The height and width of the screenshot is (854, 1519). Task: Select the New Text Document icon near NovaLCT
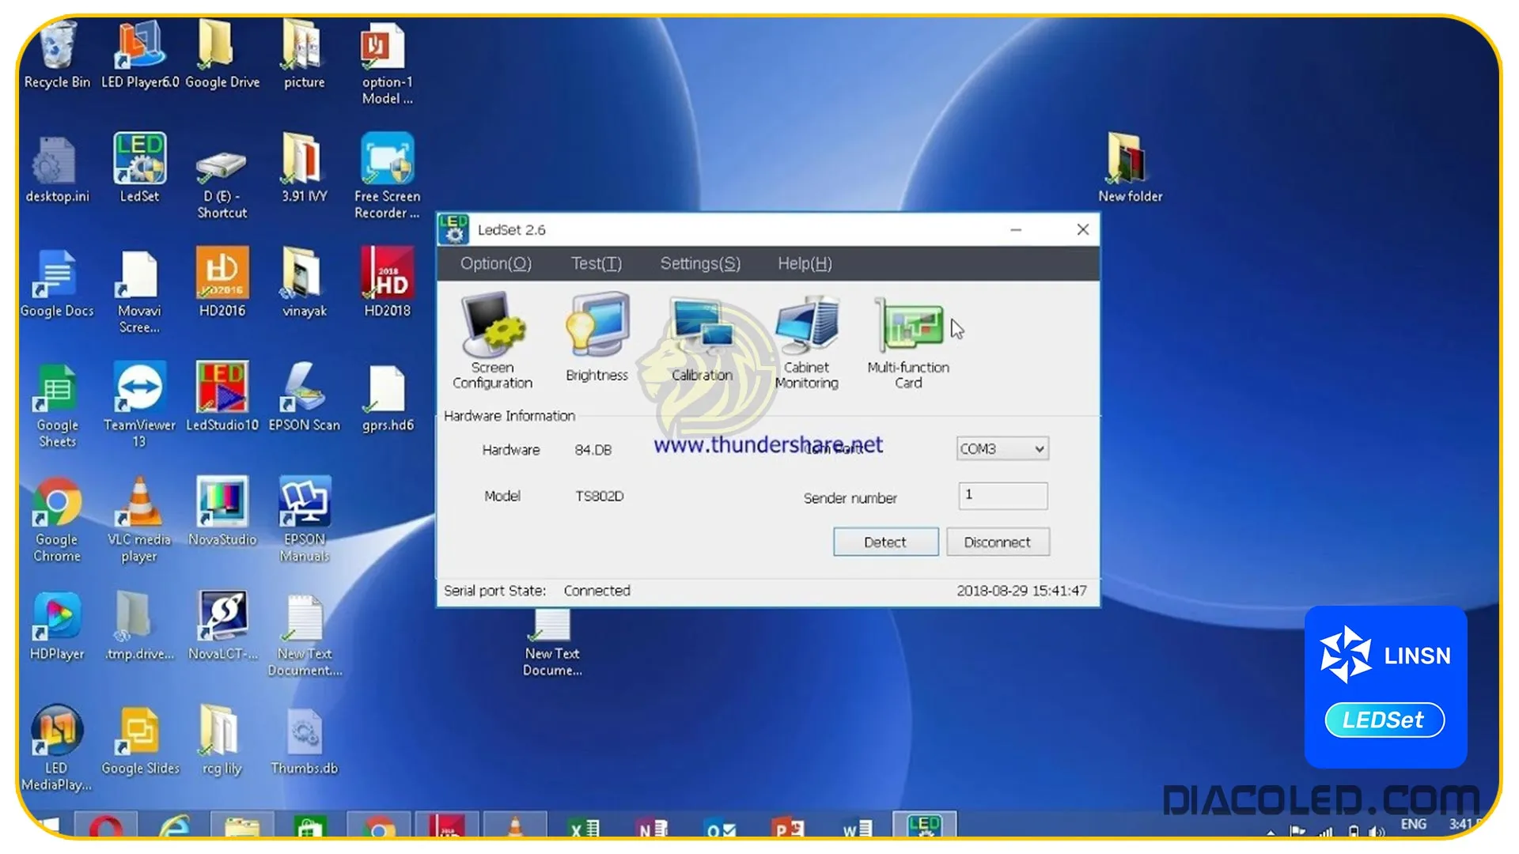[x=304, y=636]
